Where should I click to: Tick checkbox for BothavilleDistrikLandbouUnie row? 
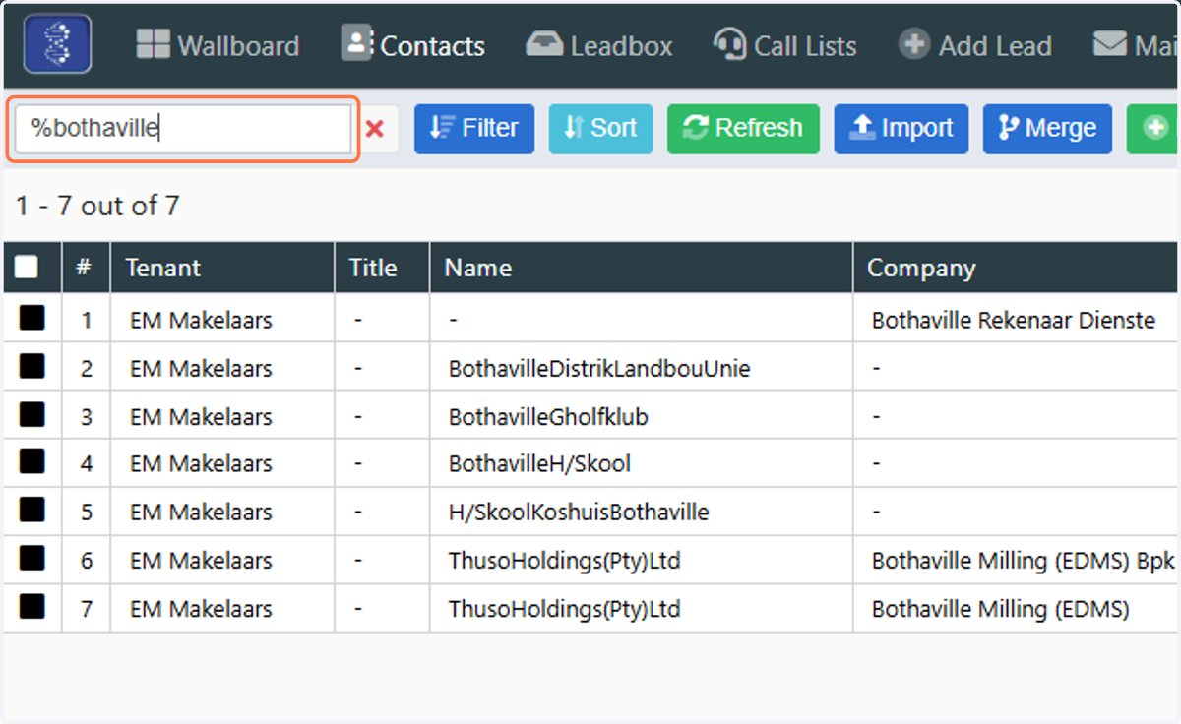tap(32, 366)
